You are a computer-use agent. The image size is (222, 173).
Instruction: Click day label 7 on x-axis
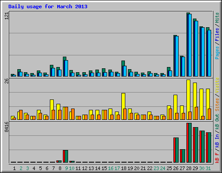click(53, 168)
